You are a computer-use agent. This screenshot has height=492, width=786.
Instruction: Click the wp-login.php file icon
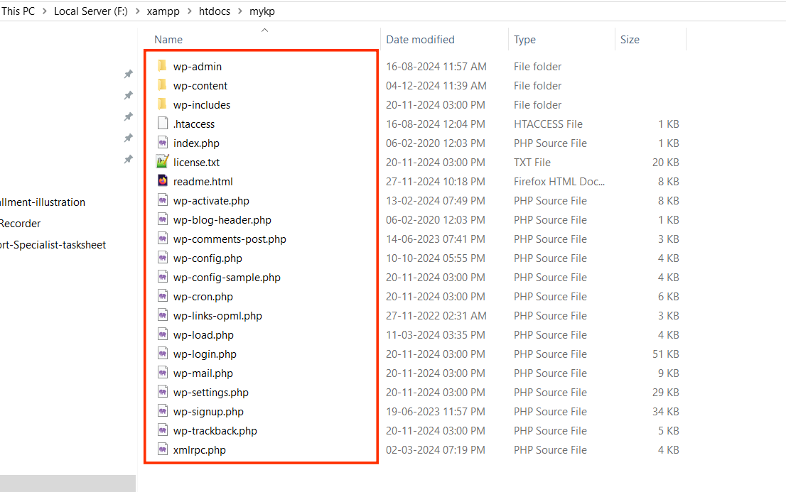tap(163, 354)
